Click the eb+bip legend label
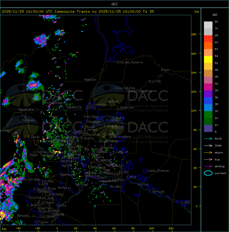This screenshot has height=232, width=229. click(220, 166)
